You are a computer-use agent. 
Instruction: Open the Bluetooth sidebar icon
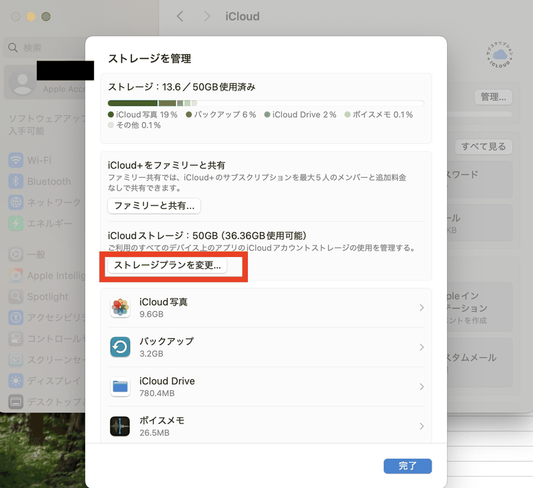coord(15,181)
